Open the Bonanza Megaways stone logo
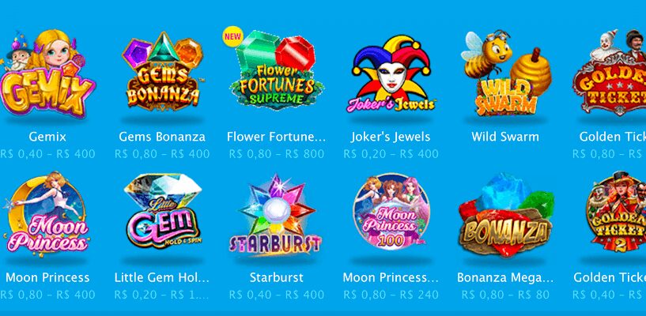The image size is (646, 316). (x=506, y=215)
